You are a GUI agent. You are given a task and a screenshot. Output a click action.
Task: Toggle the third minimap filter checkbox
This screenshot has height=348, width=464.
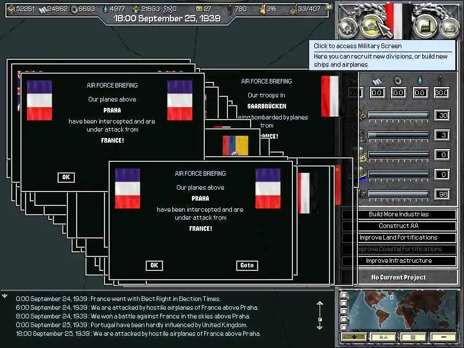(343, 311)
